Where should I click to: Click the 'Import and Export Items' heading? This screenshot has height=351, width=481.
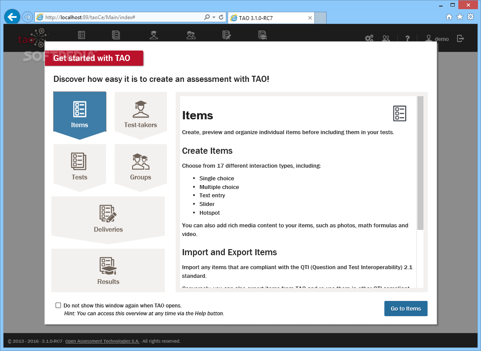[x=229, y=252]
